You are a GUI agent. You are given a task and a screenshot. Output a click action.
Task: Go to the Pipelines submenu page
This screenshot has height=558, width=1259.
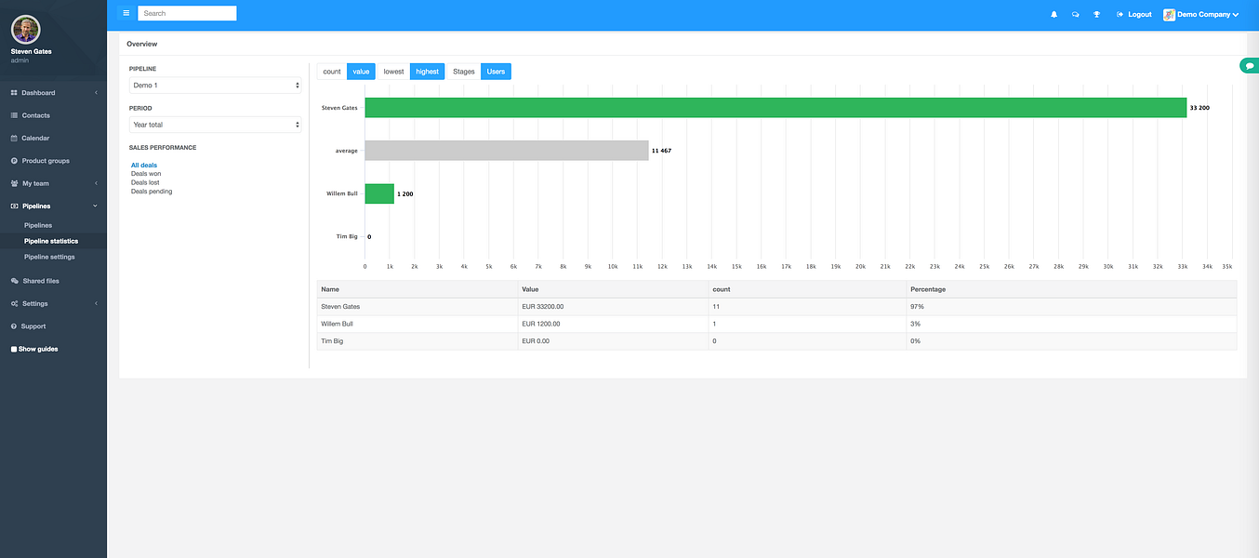tap(38, 225)
